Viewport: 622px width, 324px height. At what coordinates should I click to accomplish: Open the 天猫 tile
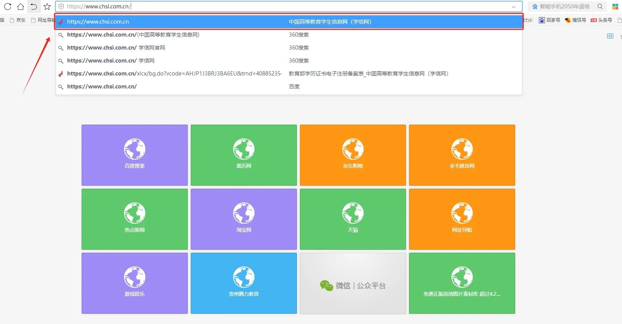click(353, 219)
